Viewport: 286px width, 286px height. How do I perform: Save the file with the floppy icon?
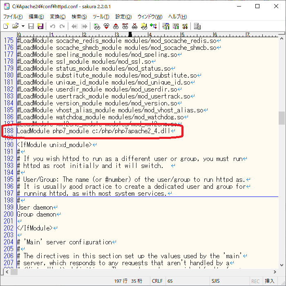(x=31, y=26)
